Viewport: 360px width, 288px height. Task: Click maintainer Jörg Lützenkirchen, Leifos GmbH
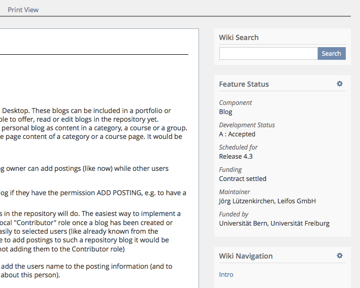[x=267, y=201]
